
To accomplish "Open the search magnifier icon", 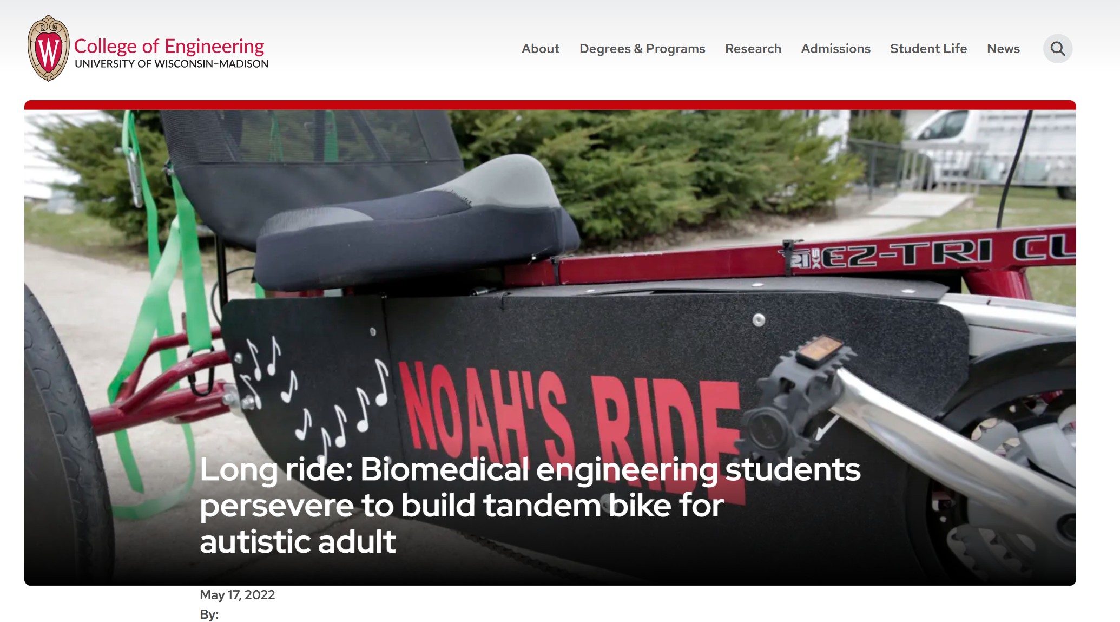I will (x=1057, y=49).
